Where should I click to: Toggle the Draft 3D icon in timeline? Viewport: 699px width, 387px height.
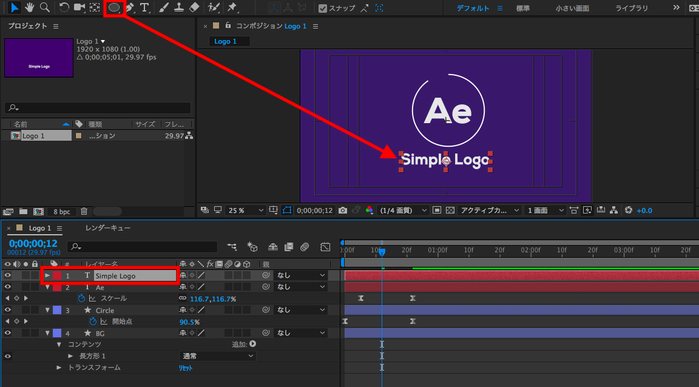point(253,246)
